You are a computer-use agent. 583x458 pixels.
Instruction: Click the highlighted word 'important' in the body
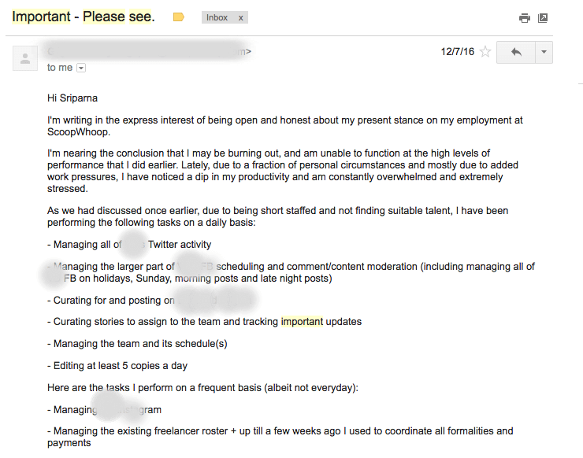[302, 322]
